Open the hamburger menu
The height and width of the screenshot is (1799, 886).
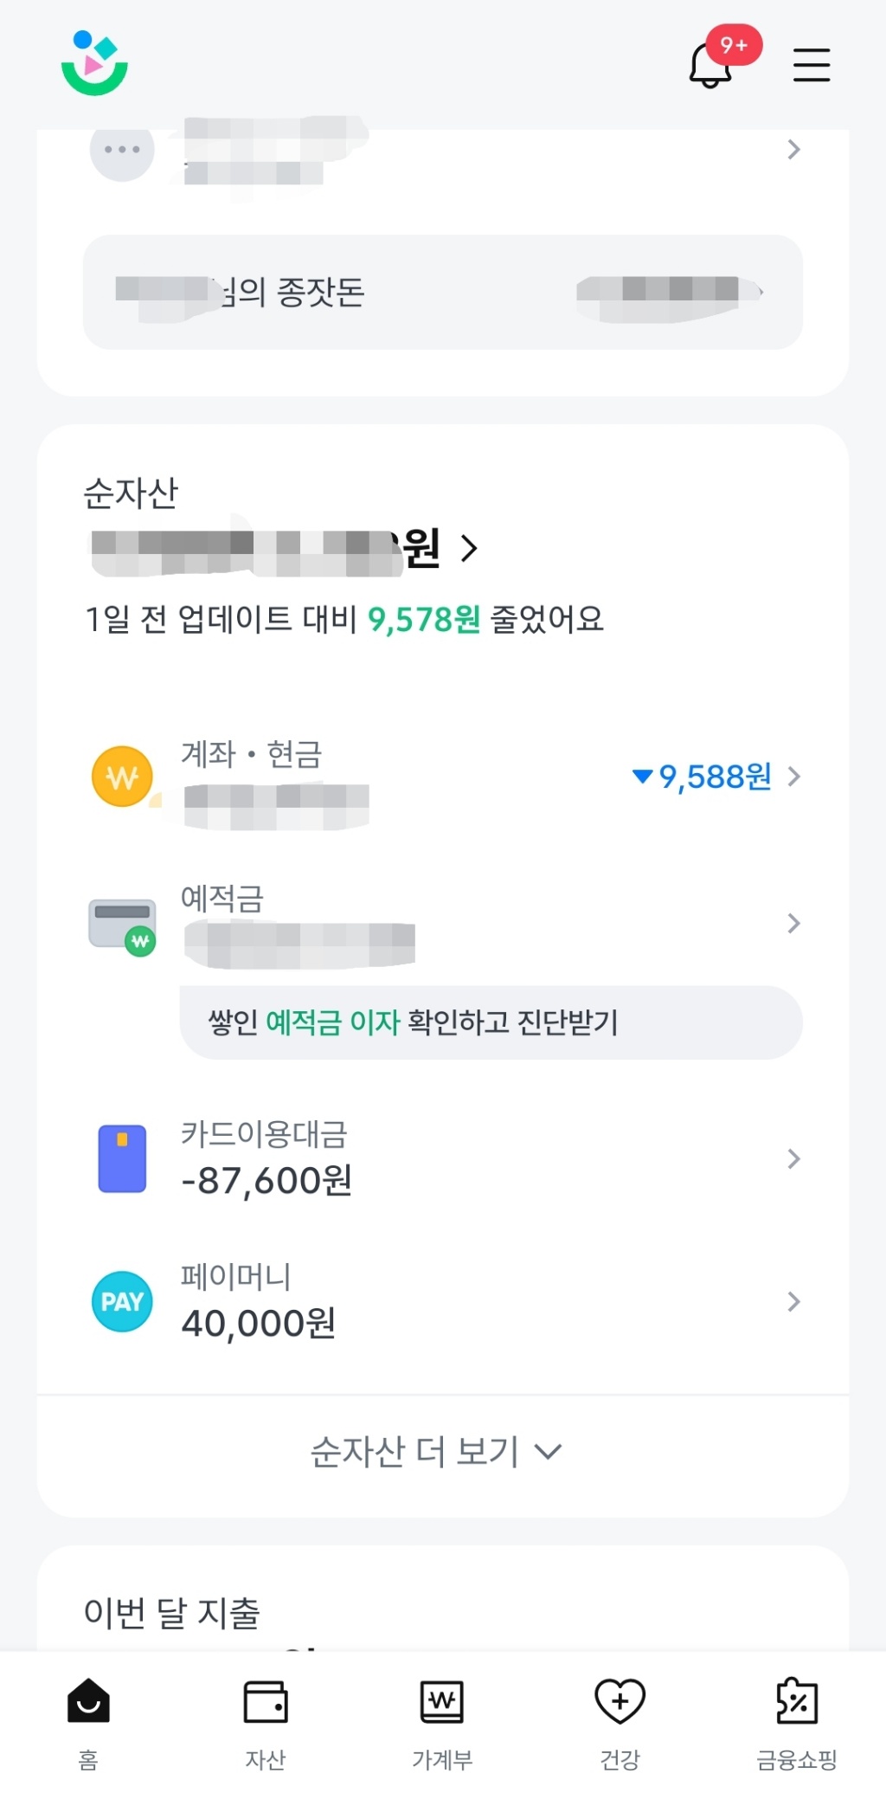click(x=811, y=66)
